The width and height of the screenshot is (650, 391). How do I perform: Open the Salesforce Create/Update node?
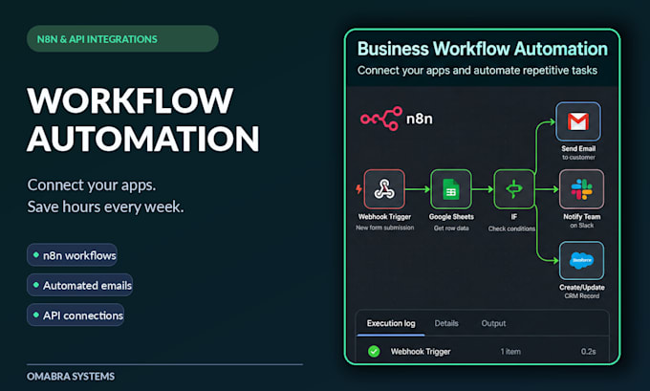click(x=581, y=261)
